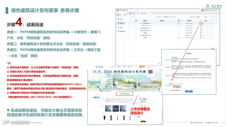226x127 pixels.
Task: Click the trash icon in project row 1
Action: point(211,23)
